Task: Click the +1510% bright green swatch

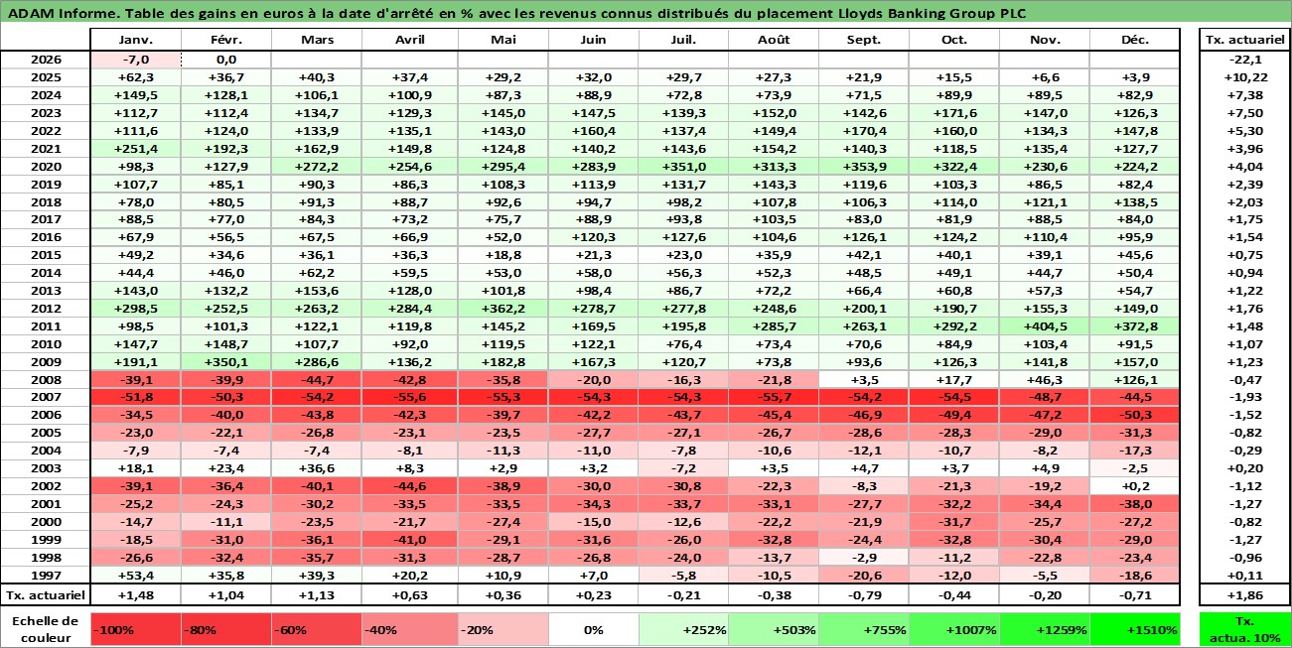Action: pos(1135,629)
